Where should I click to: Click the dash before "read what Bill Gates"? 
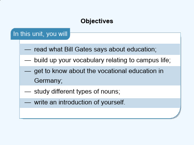pos(28,49)
